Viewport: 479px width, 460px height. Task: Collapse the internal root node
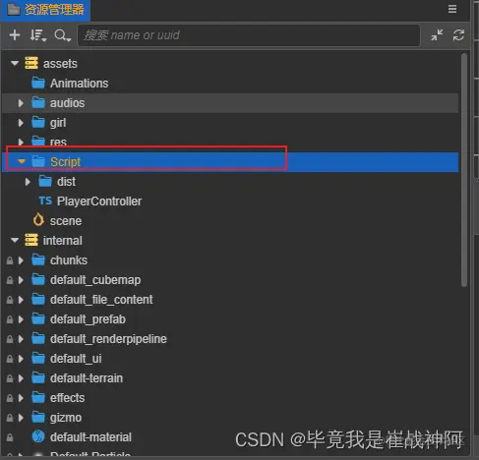(15, 240)
